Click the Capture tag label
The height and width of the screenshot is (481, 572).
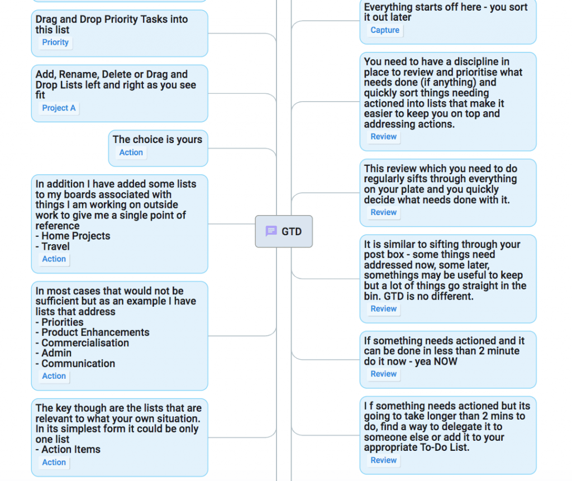point(385,30)
